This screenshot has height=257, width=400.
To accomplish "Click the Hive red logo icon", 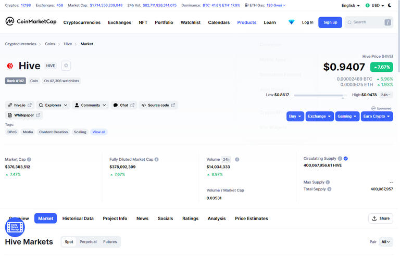I will pos(10,66).
